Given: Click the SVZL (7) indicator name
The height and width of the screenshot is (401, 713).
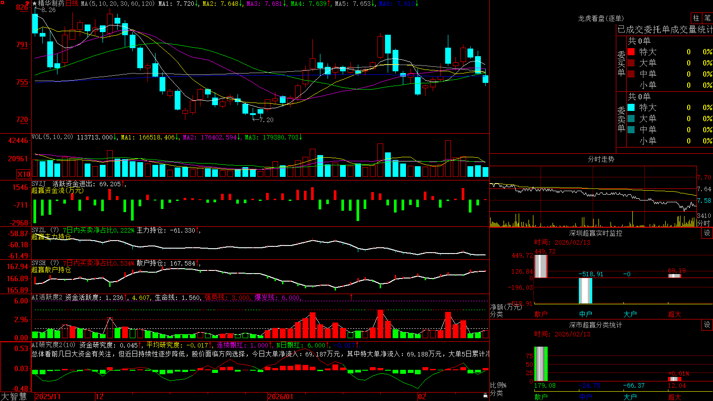Looking at the screenshot, I should tap(45, 230).
